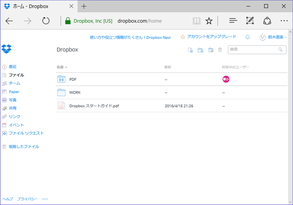Click the shared PDF folder icon
This screenshot has width=293, height=205.
[x=62, y=79]
